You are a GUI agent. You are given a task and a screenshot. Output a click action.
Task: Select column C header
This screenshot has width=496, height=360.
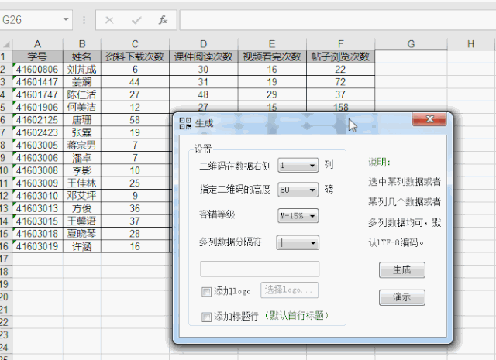coord(135,44)
